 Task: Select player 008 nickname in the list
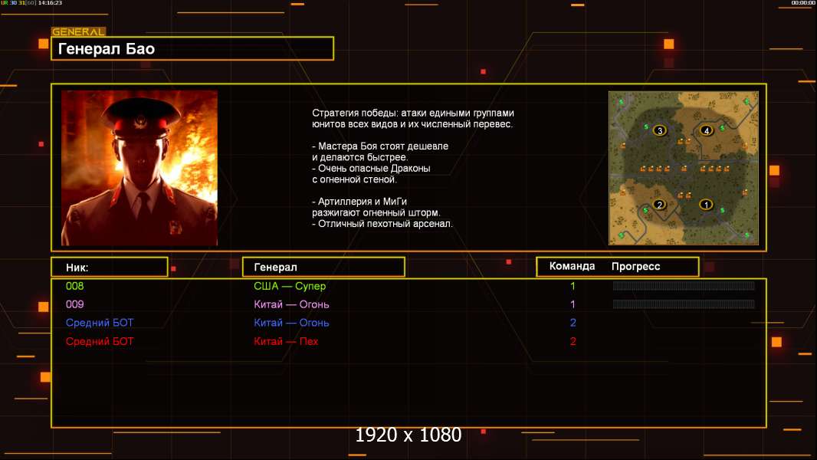[x=74, y=286]
